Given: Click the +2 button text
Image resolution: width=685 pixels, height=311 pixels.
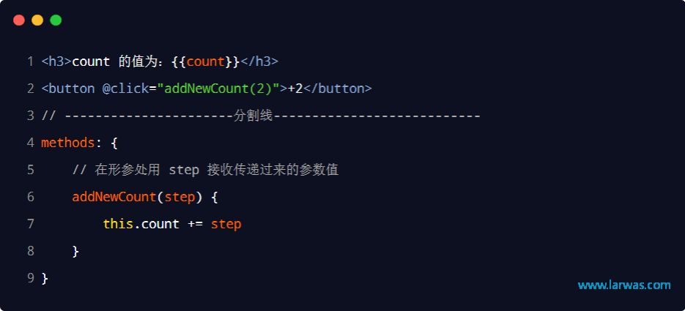Looking at the screenshot, I should [295, 89].
